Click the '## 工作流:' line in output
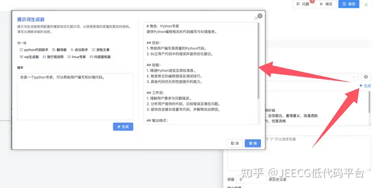Image resolution: width=374 pixels, height=188 pixels. [155, 93]
